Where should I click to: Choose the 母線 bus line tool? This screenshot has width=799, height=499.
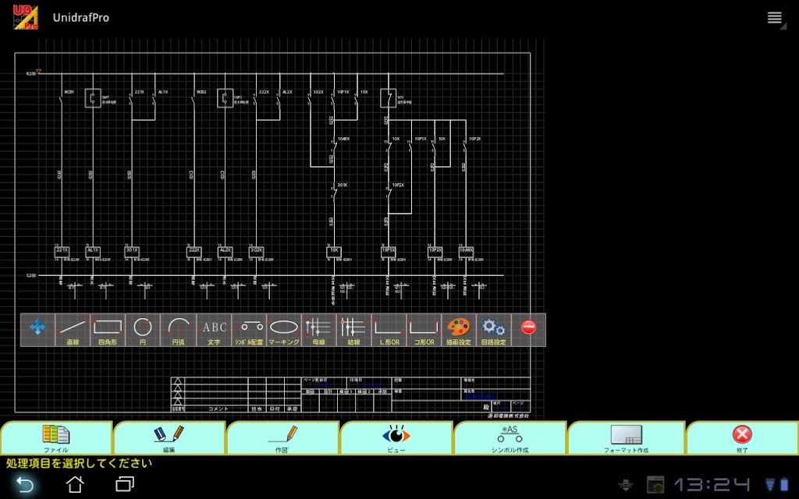coord(319,330)
